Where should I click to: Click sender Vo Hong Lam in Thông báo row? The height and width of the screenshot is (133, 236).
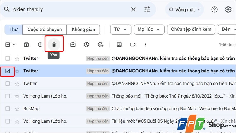[x=45, y=96]
